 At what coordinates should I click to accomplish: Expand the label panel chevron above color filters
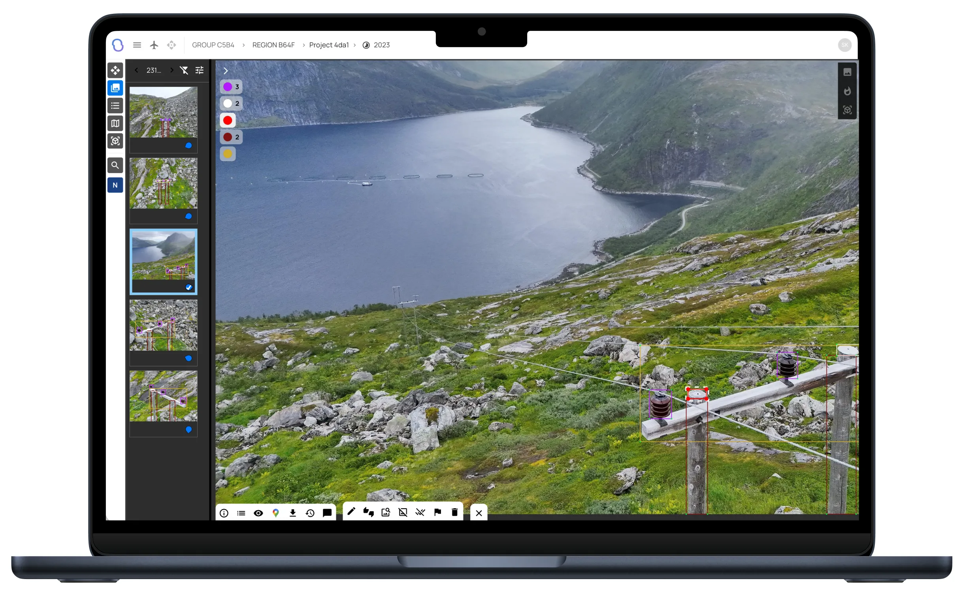tap(226, 71)
